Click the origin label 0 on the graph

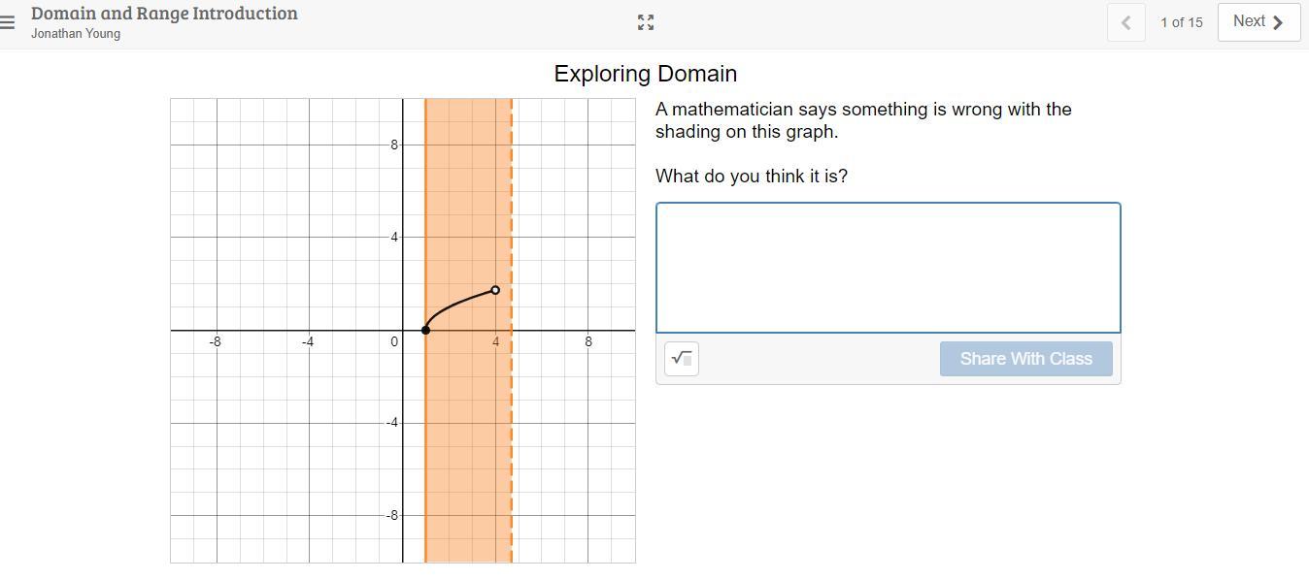coord(394,341)
